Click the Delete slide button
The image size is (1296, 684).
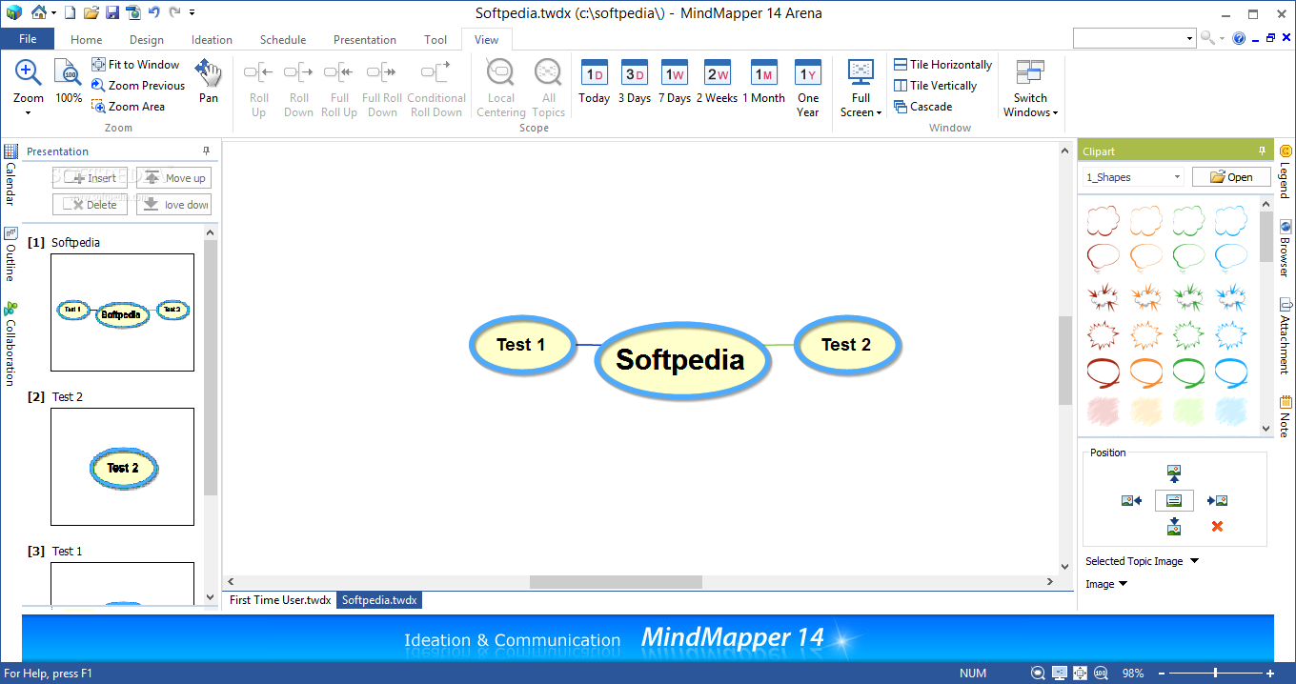[90, 205]
